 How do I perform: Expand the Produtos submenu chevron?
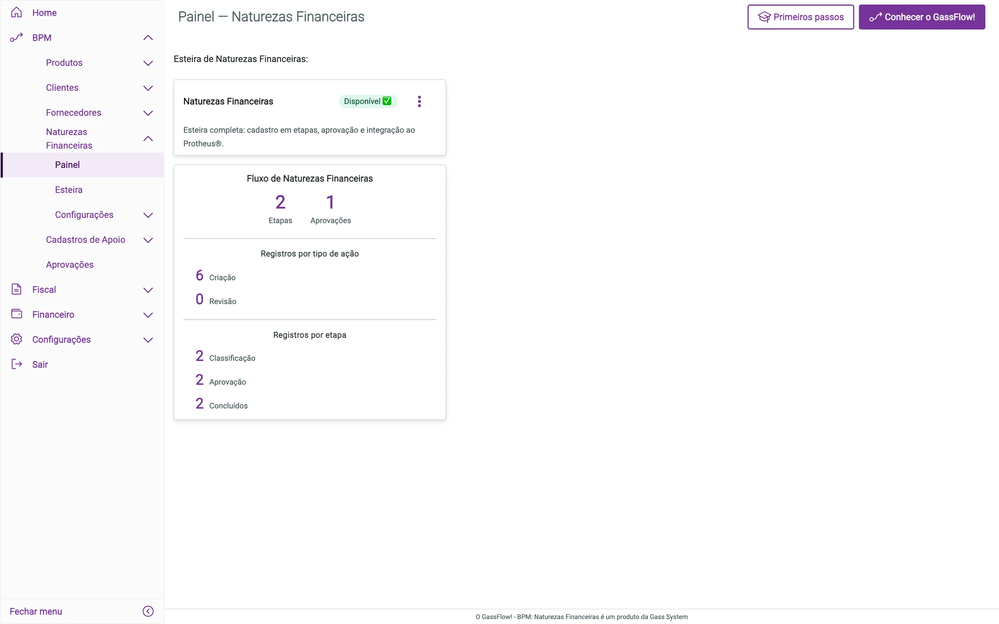[x=148, y=63]
